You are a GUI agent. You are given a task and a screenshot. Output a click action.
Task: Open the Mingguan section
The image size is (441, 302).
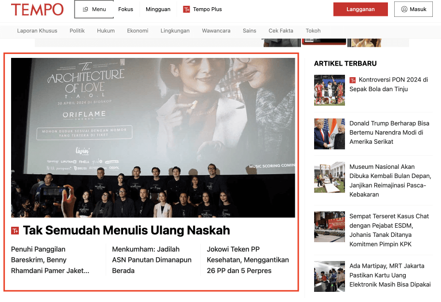pyautogui.click(x=158, y=9)
